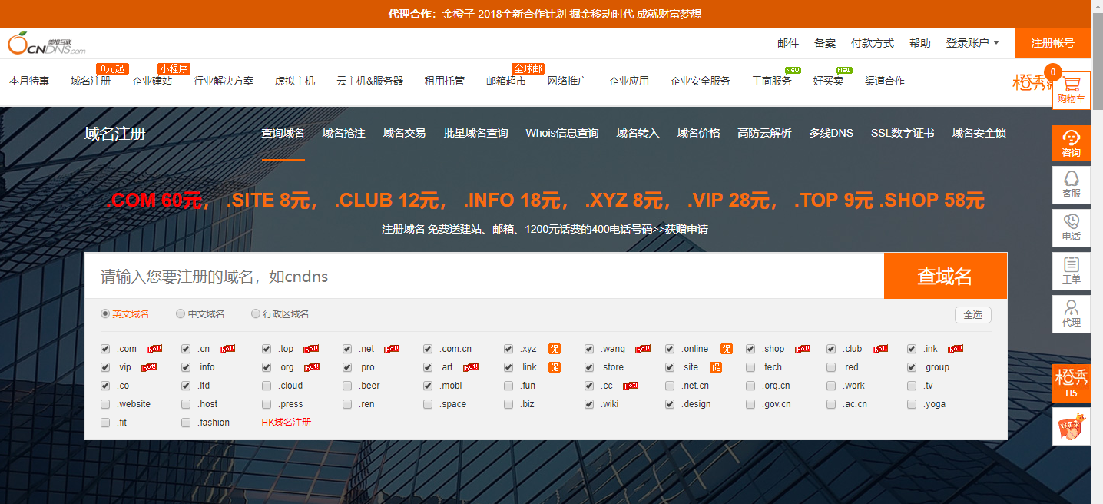This screenshot has height=504, width=1103.
Task: Click the HK域名注册 link
Action: click(x=287, y=423)
